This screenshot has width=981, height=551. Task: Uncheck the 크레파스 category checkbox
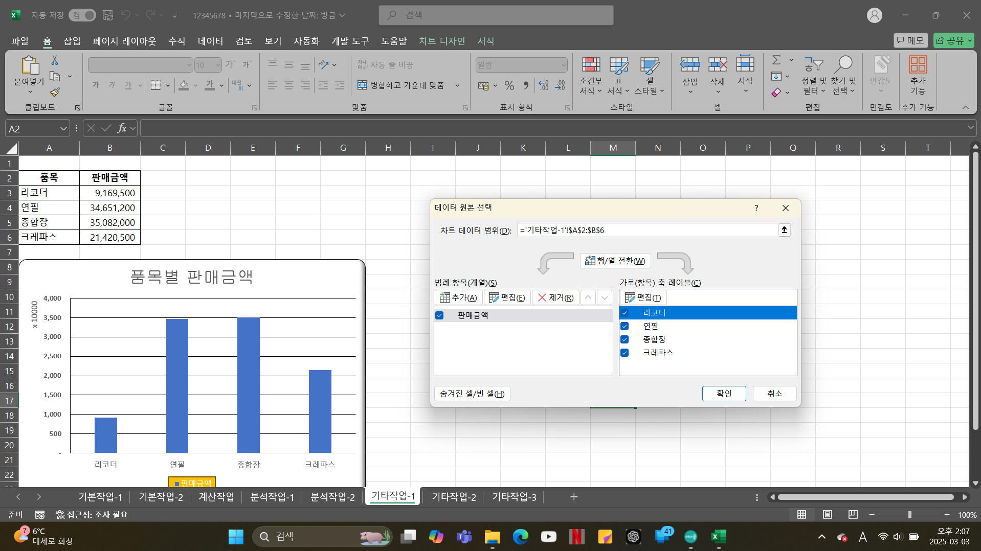point(625,353)
